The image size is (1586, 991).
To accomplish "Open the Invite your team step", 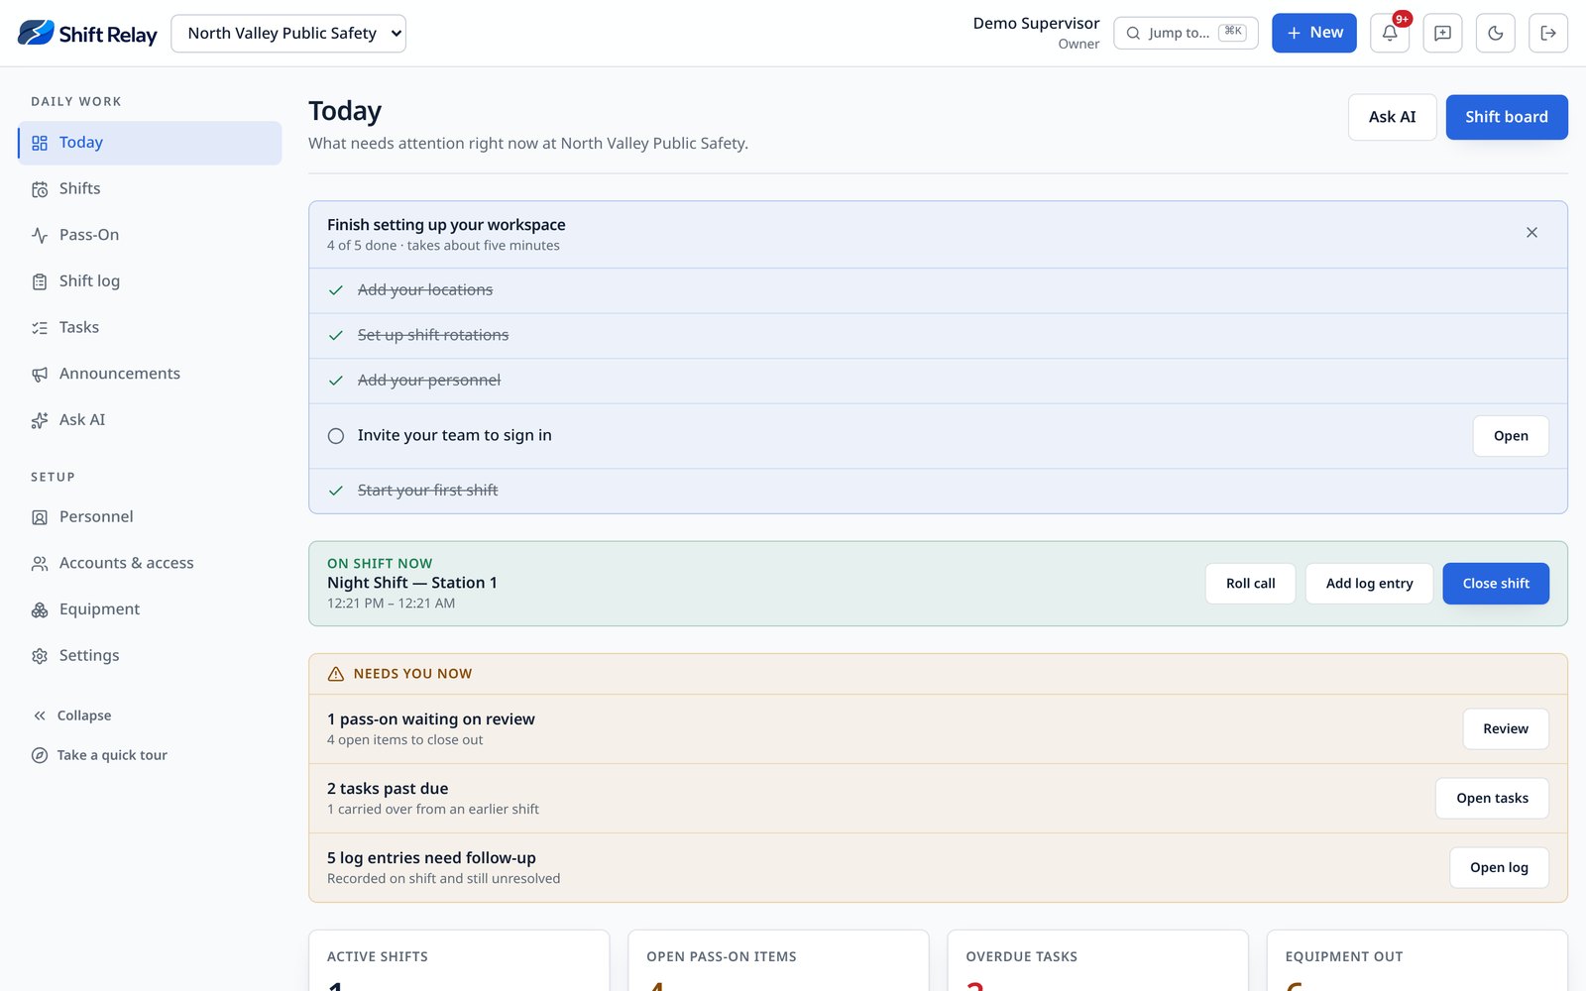I will pos(1510,436).
